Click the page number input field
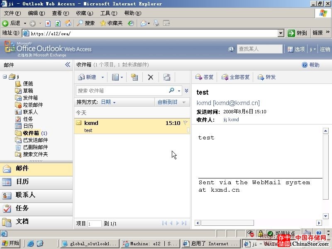 tap(95, 224)
